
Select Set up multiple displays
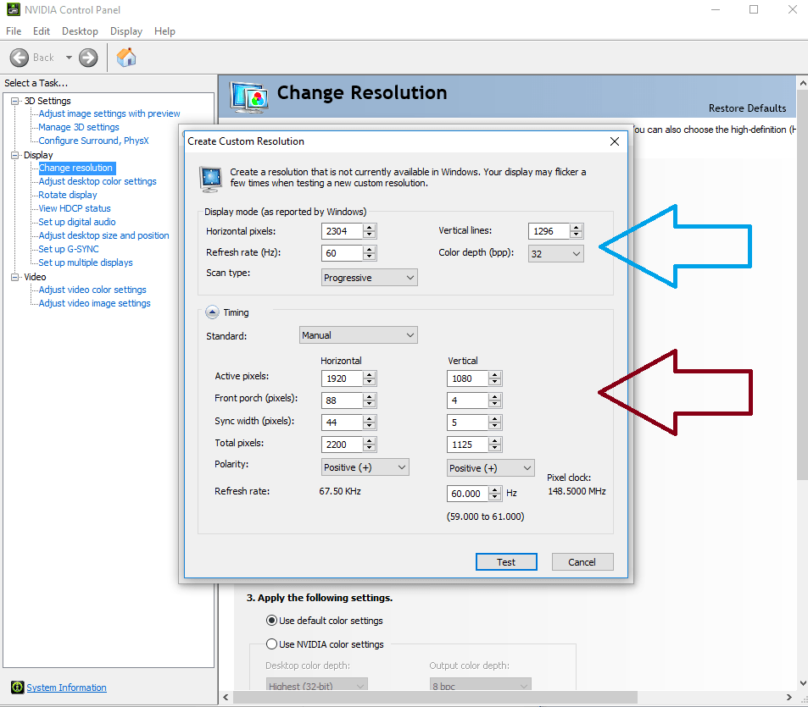(x=86, y=262)
